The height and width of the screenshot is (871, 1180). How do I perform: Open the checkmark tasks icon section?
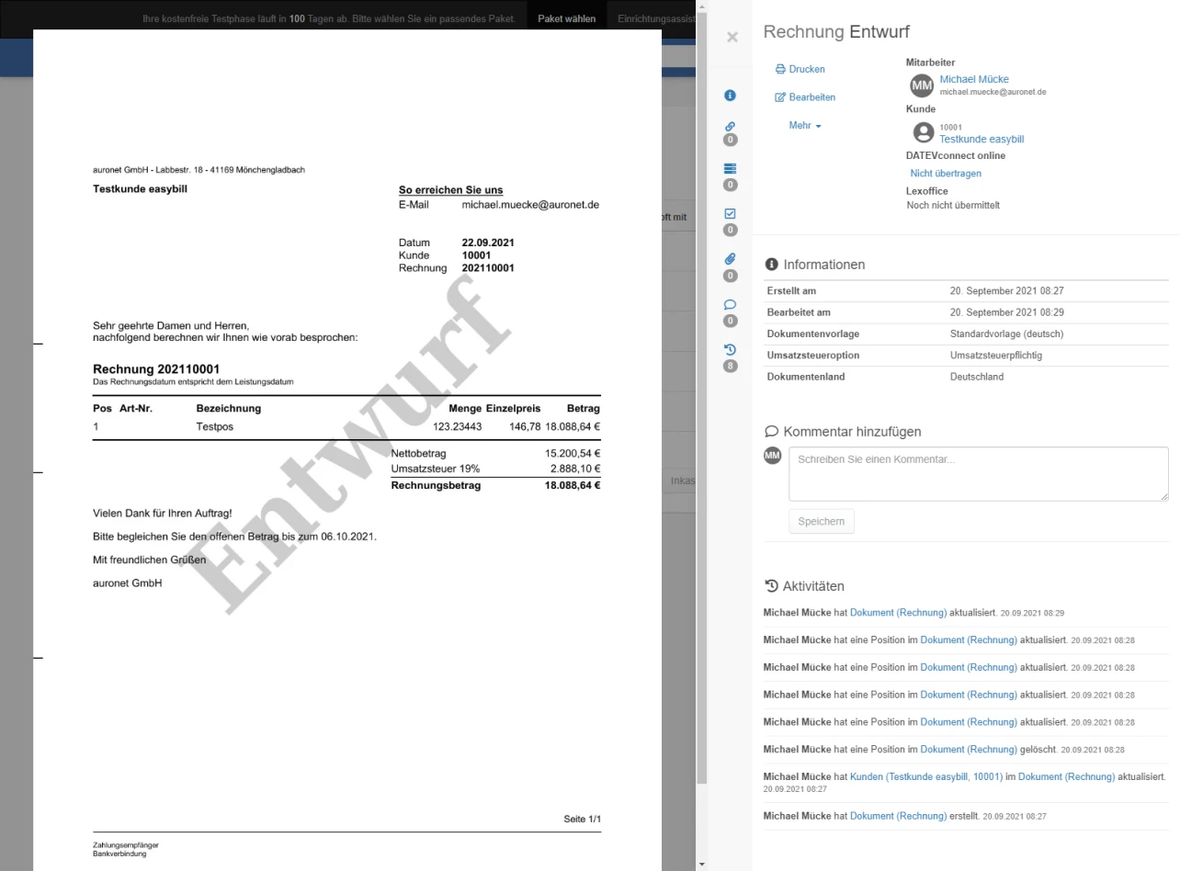731,213
